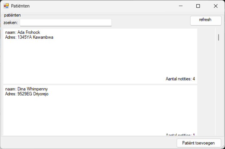Select the name line of Ada Frohock
The height and width of the screenshot is (149, 225).
coord(23,32)
